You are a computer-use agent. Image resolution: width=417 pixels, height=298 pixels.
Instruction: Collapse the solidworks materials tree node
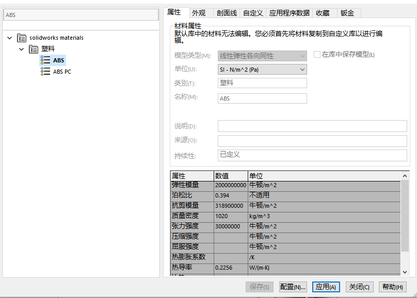click(x=10, y=38)
